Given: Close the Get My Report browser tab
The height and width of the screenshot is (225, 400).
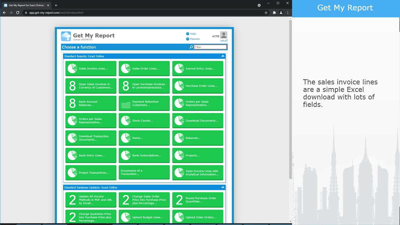Looking at the screenshot, I should tap(48, 5).
